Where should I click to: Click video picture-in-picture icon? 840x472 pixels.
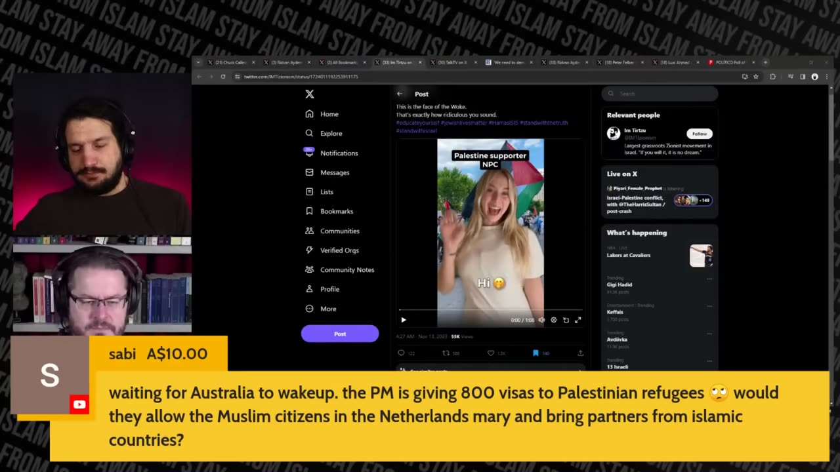[x=566, y=320]
